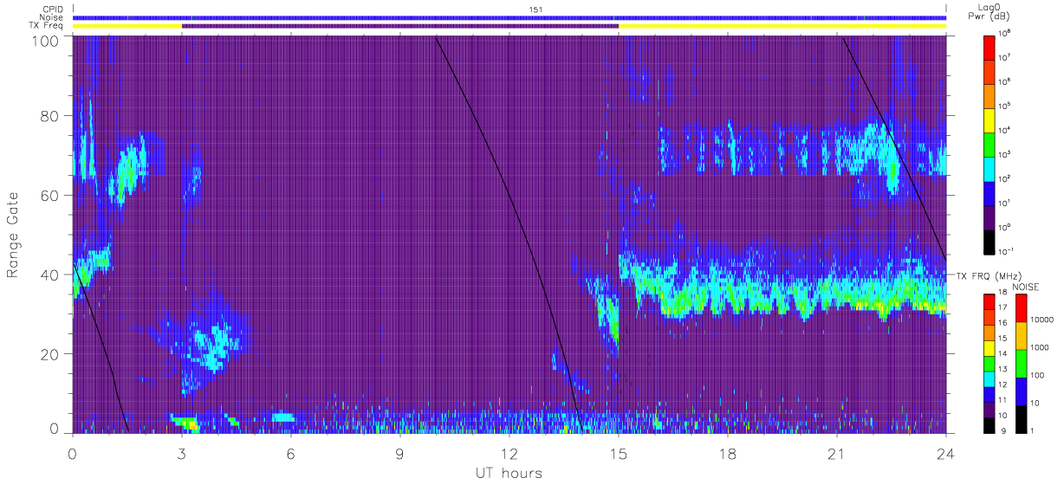Click the 20 tick label on the Range Gate axis
Viewport: 1064px width, 491px height.
point(50,354)
